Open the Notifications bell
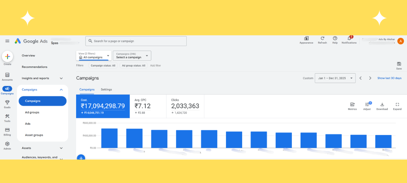407x183 pixels. (x=349, y=38)
